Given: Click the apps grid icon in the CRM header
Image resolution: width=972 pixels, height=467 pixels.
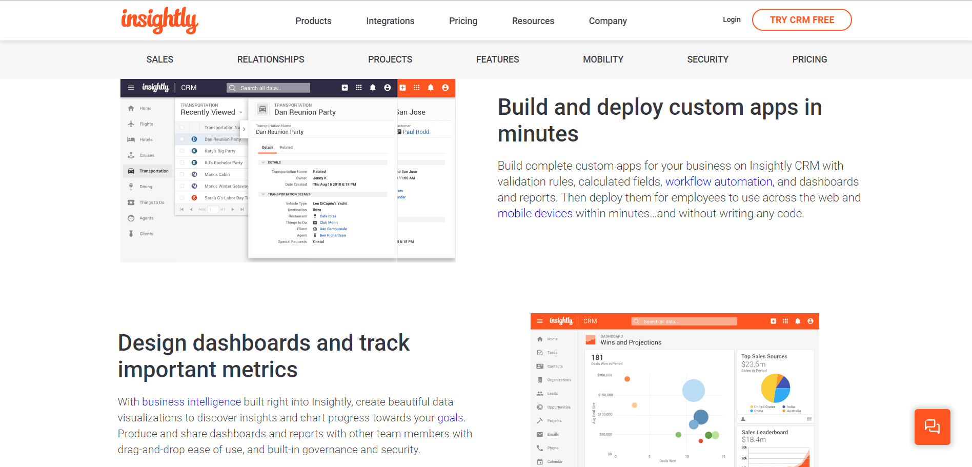Looking at the screenshot, I should [x=358, y=88].
